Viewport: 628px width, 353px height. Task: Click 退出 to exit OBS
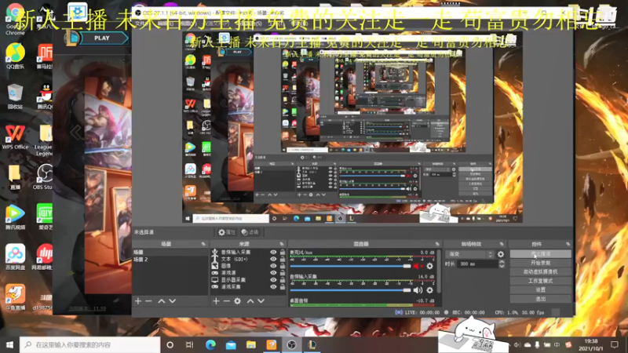point(540,299)
